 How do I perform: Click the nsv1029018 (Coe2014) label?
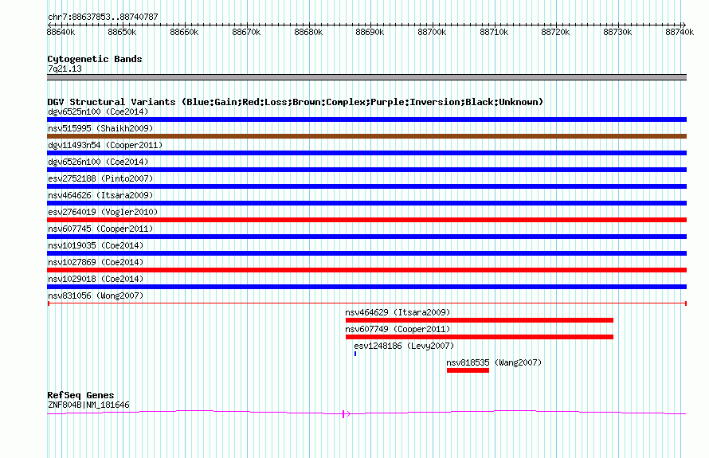click(96, 279)
